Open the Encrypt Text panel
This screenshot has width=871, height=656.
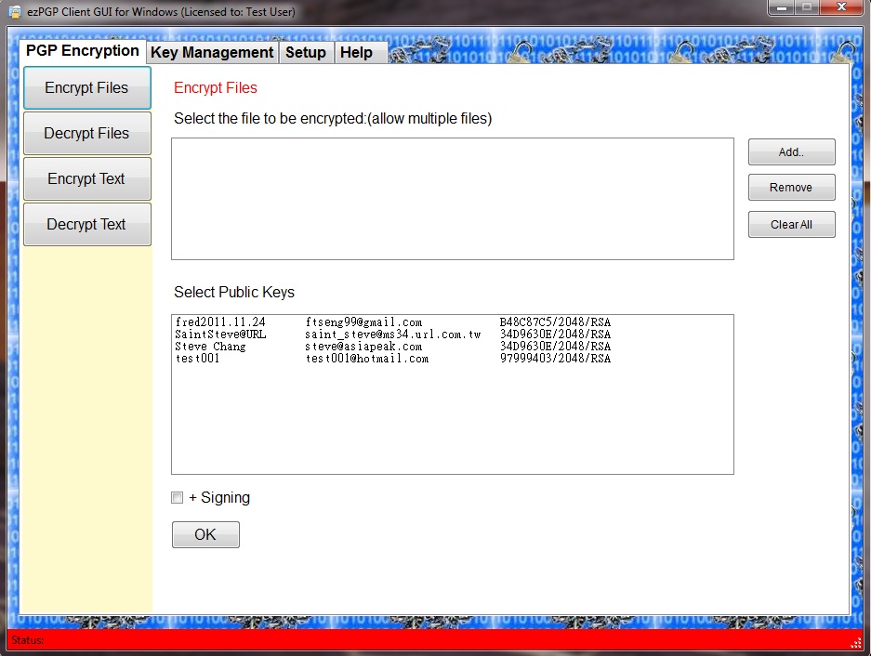click(x=86, y=178)
